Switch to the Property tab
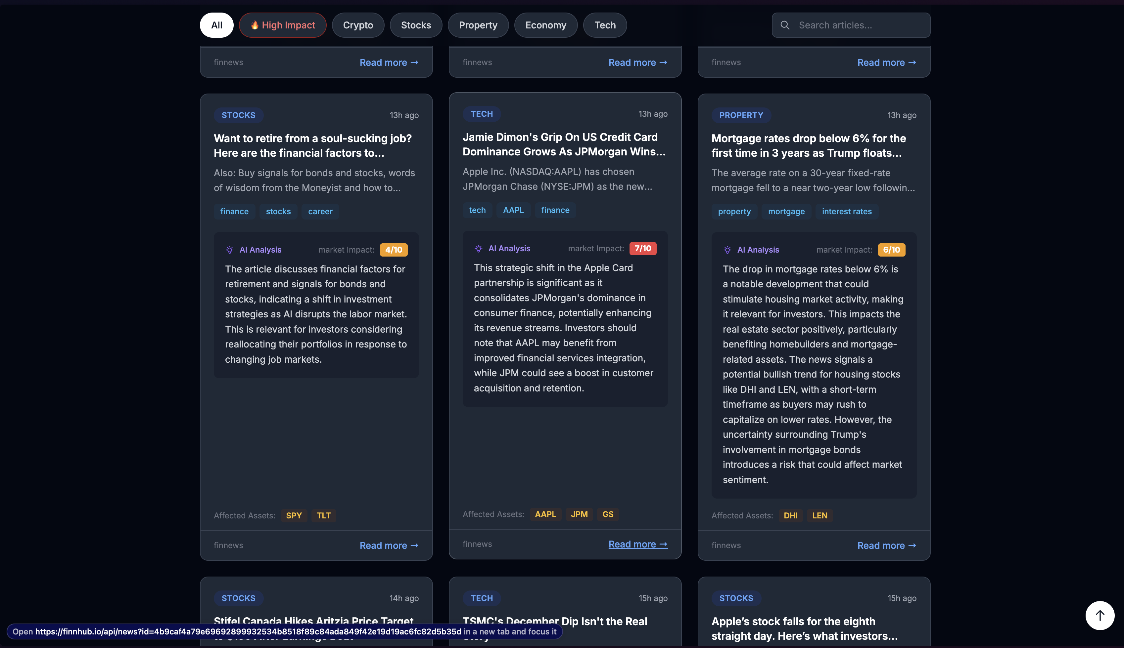 [x=478, y=25]
